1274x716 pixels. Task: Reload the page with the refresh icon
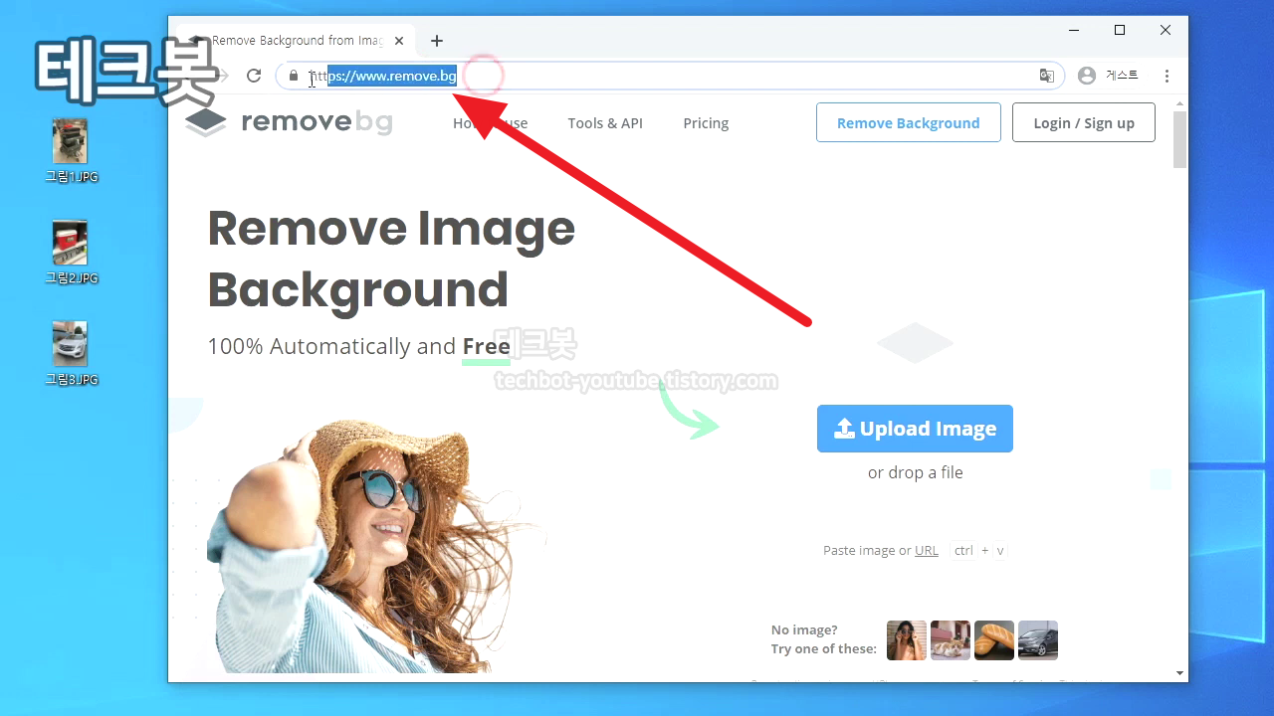[254, 76]
